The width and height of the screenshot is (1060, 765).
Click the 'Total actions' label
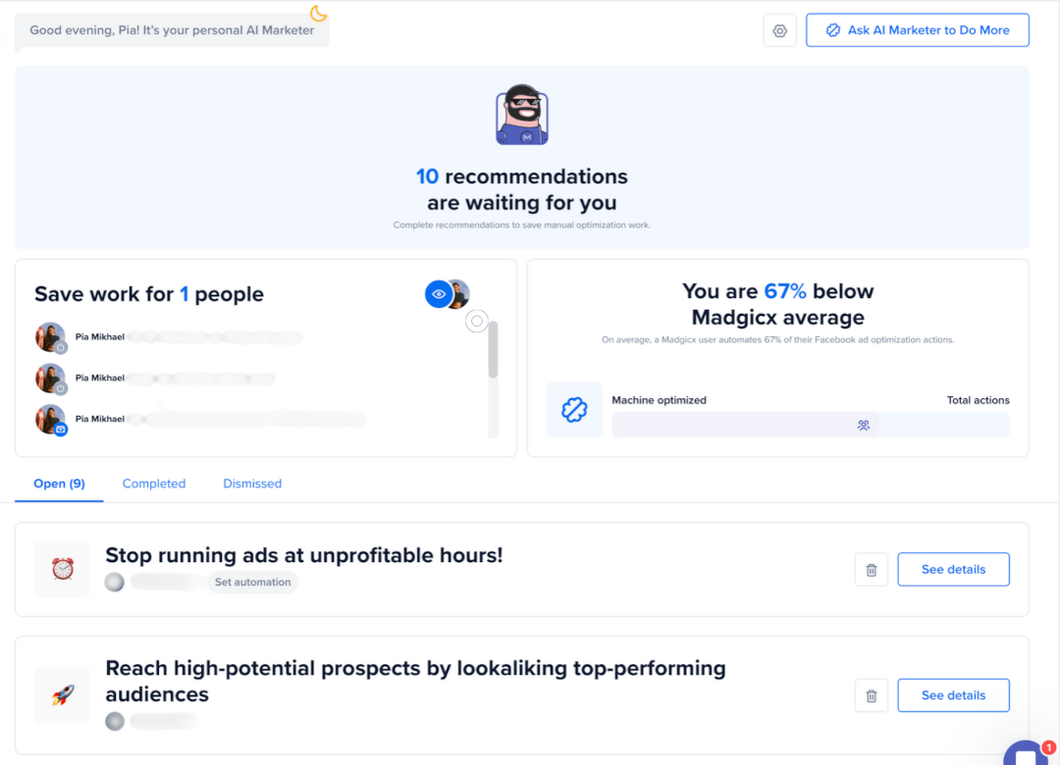click(978, 400)
